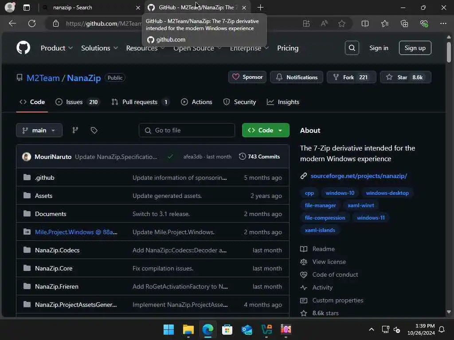Viewport: 454px width, 340px height.
Task: Fork the NanaZip repository
Action: (352, 77)
